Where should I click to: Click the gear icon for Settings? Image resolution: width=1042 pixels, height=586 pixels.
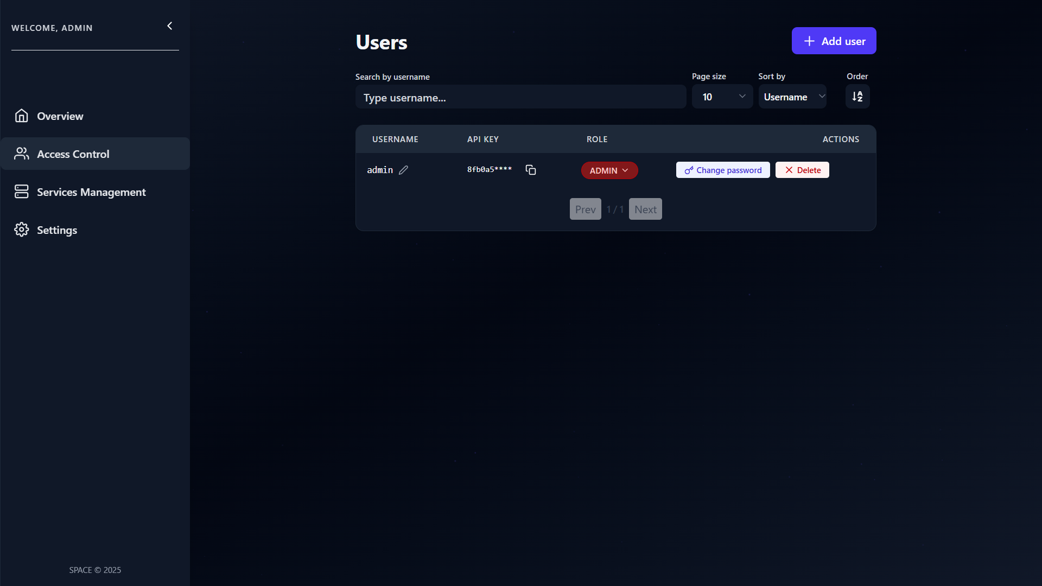(x=22, y=230)
